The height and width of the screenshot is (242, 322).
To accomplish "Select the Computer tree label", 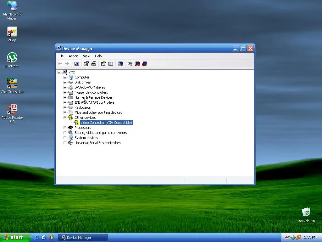I will click(x=82, y=77).
